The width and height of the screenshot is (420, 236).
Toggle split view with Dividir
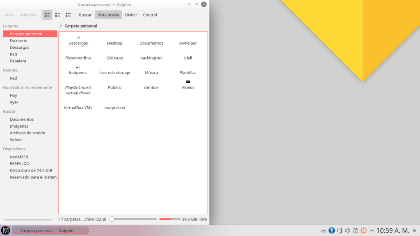[x=131, y=15]
